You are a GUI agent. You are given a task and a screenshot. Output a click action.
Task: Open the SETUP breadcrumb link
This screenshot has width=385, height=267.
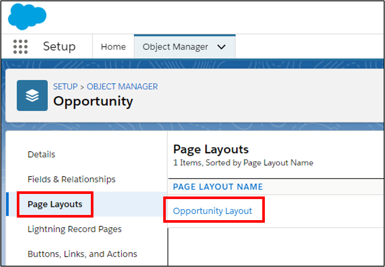[65, 86]
